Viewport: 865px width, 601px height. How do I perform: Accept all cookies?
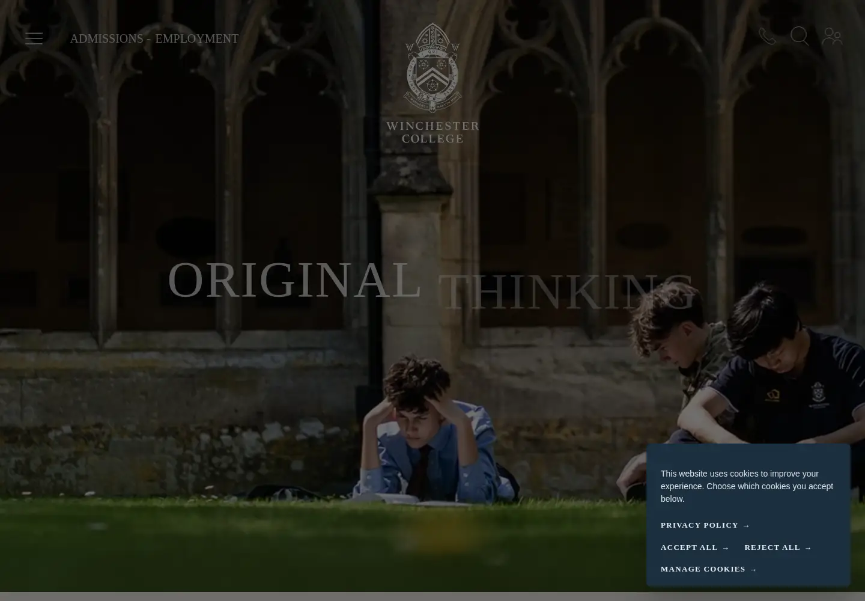point(695,548)
